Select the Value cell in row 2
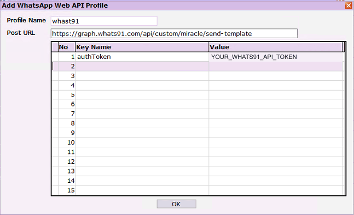The width and height of the screenshot is (354, 215). click(x=276, y=67)
